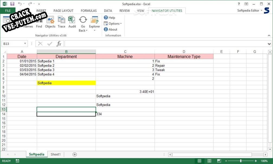The height and width of the screenshot is (164, 273).
Task: Click the Save icon in quick access toolbar
Action: click(x=12, y=4)
